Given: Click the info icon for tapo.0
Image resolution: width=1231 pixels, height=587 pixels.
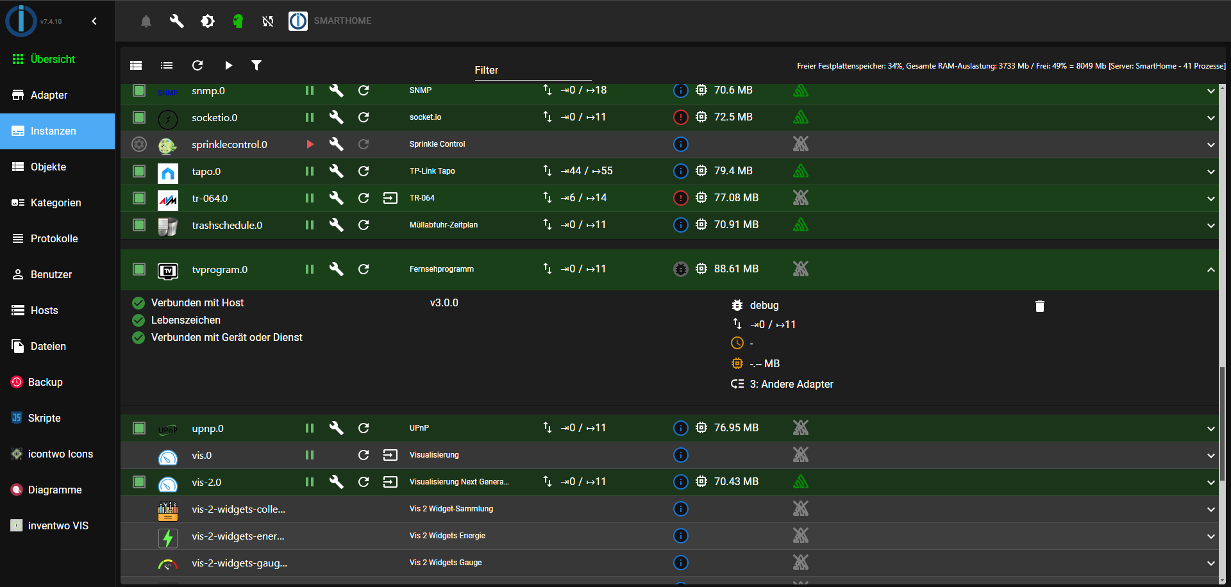Looking at the screenshot, I should [x=681, y=171].
